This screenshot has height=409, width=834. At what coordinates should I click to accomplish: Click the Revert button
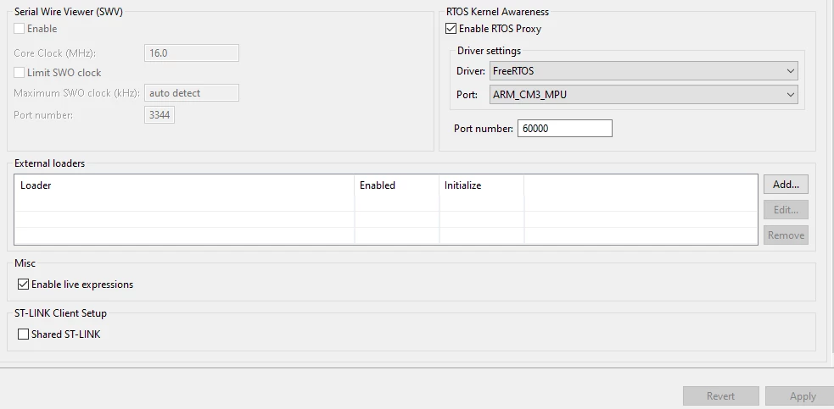click(720, 396)
